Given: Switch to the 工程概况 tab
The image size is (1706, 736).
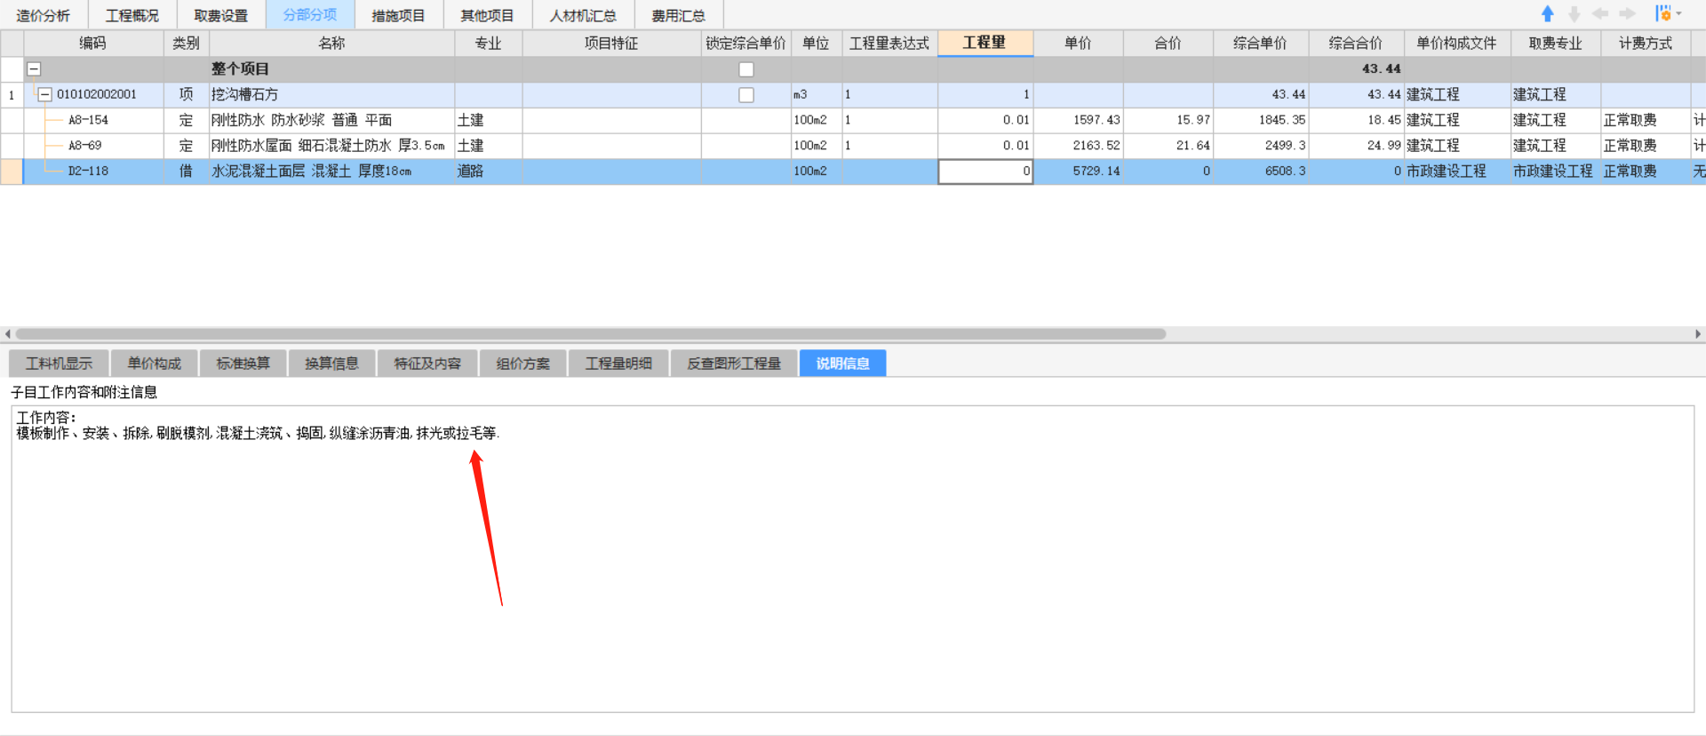Looking at the screenshot, I should (x=132, y=15).
